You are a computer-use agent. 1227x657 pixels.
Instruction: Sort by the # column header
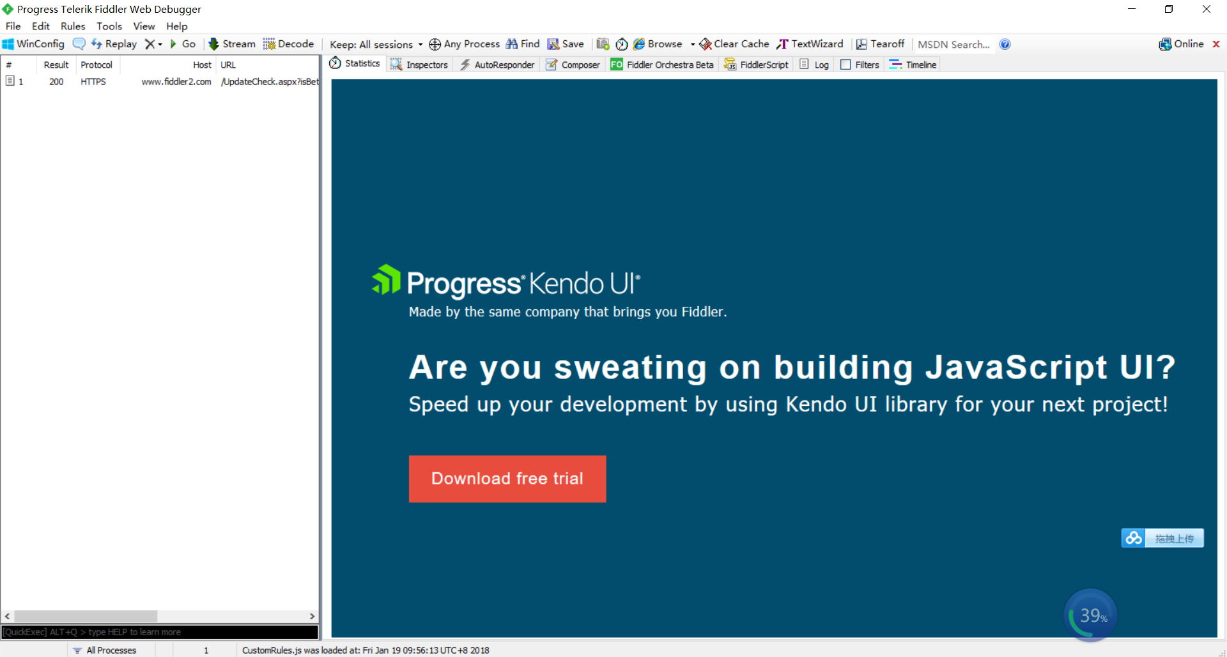point(19,65)
